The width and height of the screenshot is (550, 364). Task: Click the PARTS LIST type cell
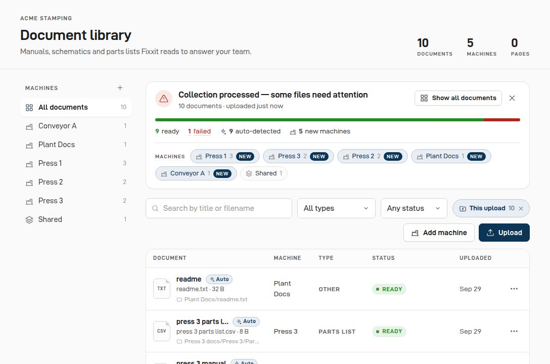click(337, 332)
